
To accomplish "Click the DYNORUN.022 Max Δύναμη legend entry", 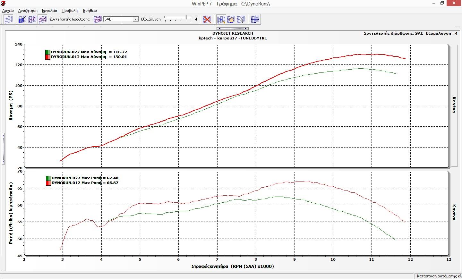I will click(89, 52).
